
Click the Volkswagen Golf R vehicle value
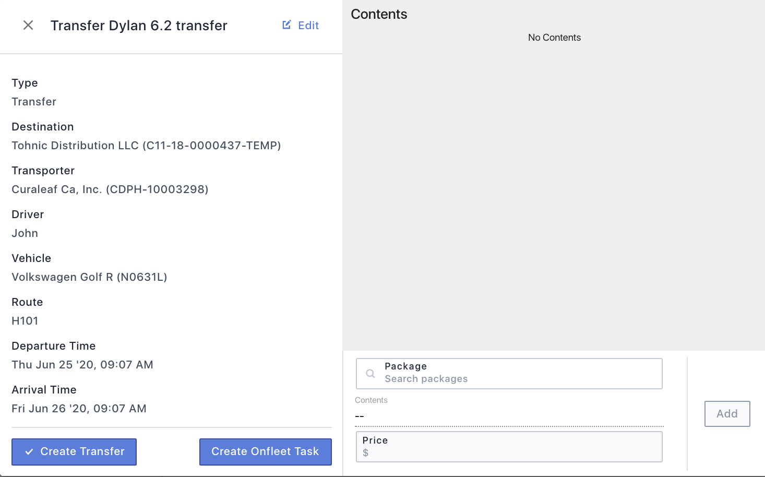(89, 277)
